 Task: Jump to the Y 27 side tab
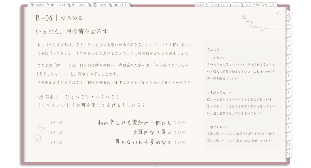[289, 24]
